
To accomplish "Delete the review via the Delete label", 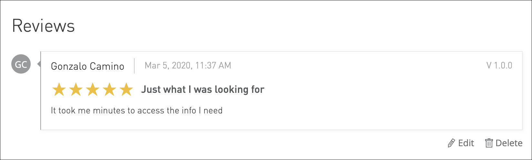I will pyautogui.click(x=509, y=143).
